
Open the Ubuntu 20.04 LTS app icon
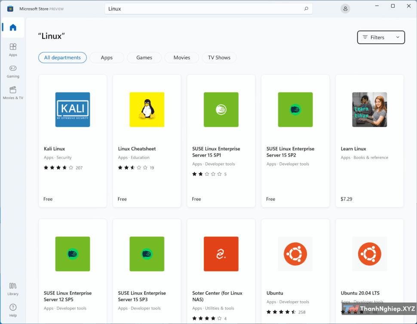tap(369, 254)
